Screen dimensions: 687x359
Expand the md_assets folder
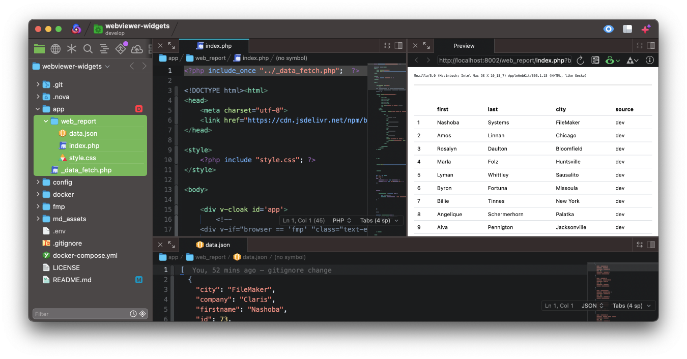pyautogui.click(x=38, y=219)
